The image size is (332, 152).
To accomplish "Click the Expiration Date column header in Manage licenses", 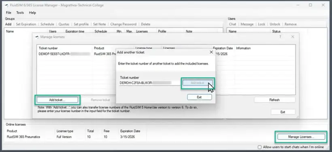I will click(223, 48).
